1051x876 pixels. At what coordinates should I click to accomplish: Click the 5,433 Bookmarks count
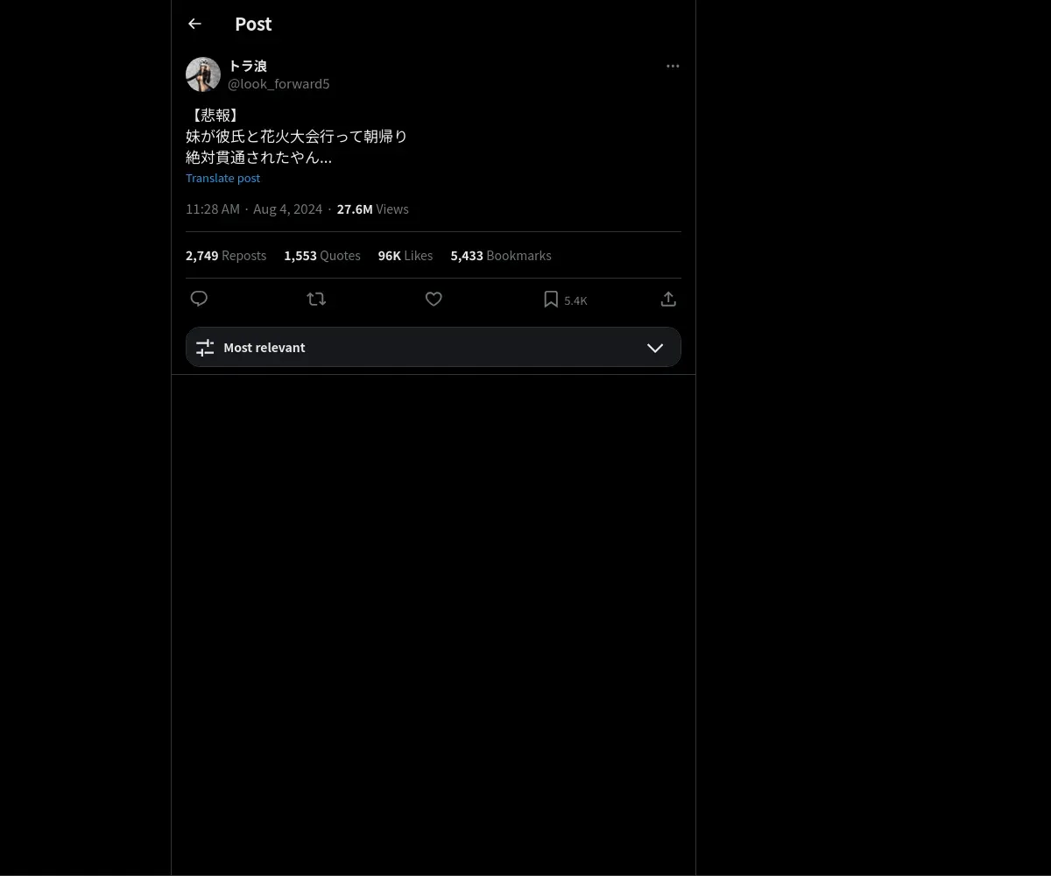(x=501, y=256)
